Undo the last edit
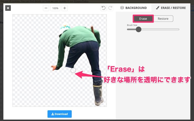Screen dimensions: 194x121 [103, 8]
